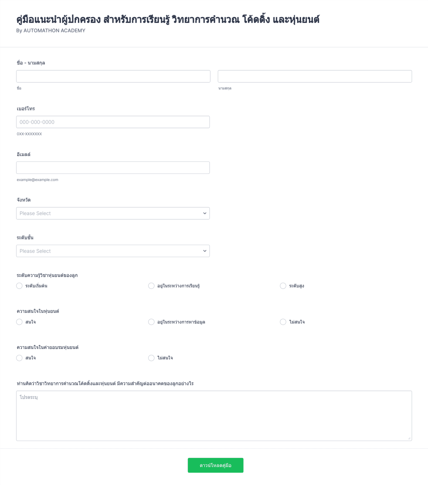Select สนใจ under ความสนใจในหุ่นยนต์

point(19,322)
